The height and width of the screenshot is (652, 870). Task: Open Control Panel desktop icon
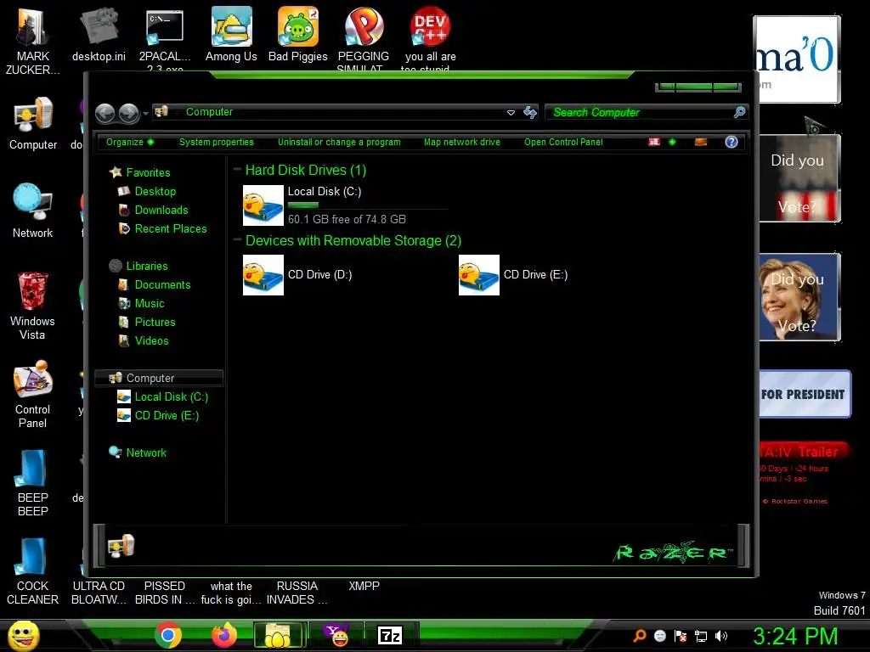tap(33, 394)
